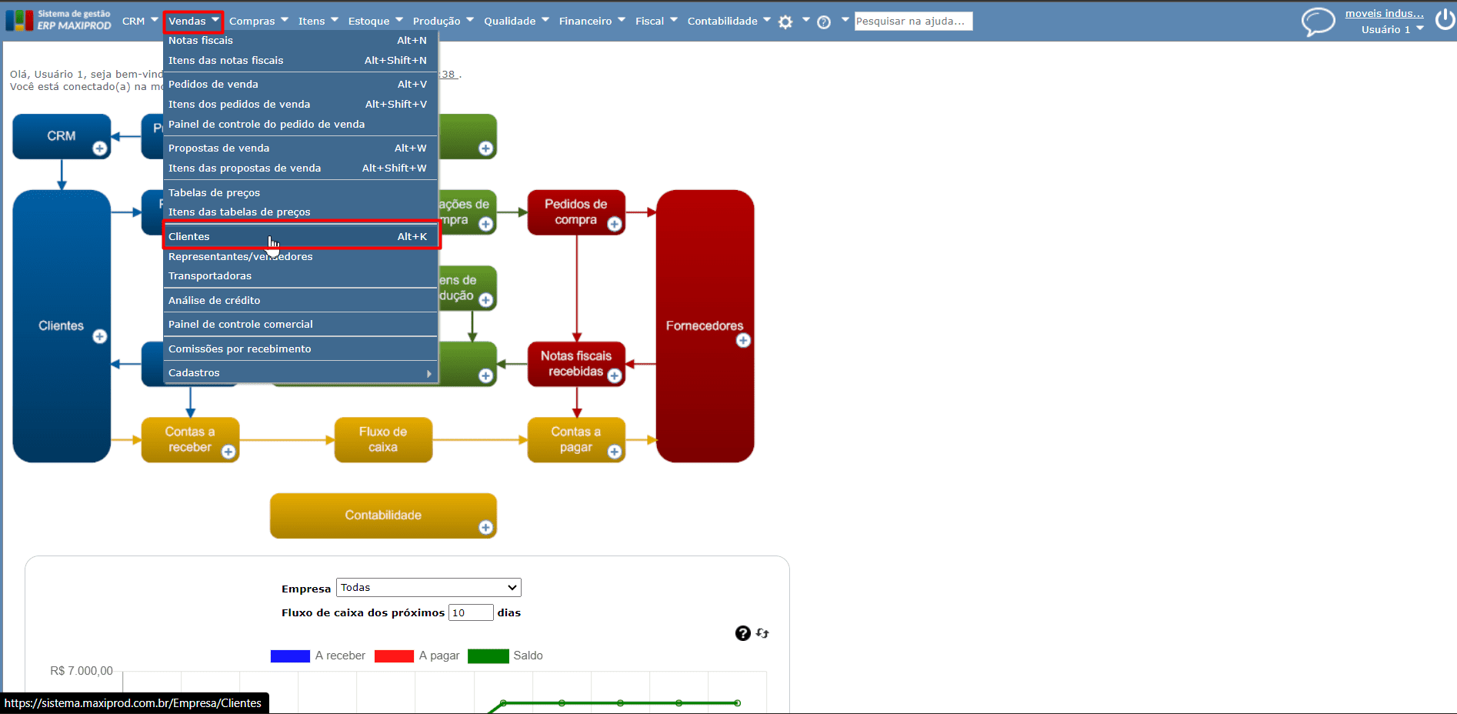
Task: Click the help question mark icon in the top bar
Action: coord(824,22)
